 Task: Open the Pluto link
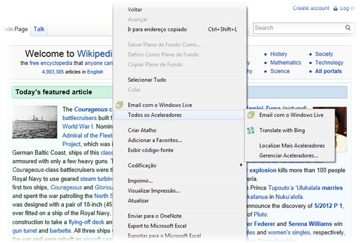coord(260,215)
